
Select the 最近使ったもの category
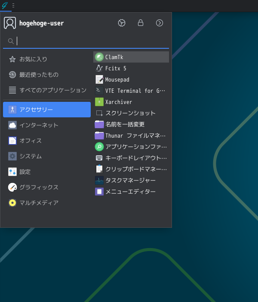tap(47, 75)
